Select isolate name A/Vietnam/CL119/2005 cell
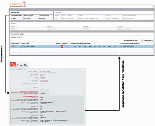This screenshot has height=126, width=155. [38, 46]
